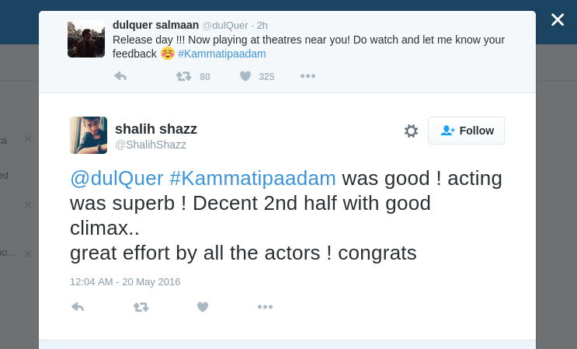Like shalih shazz's tweet
Screen dimensions: 577x349
[203, 307]
